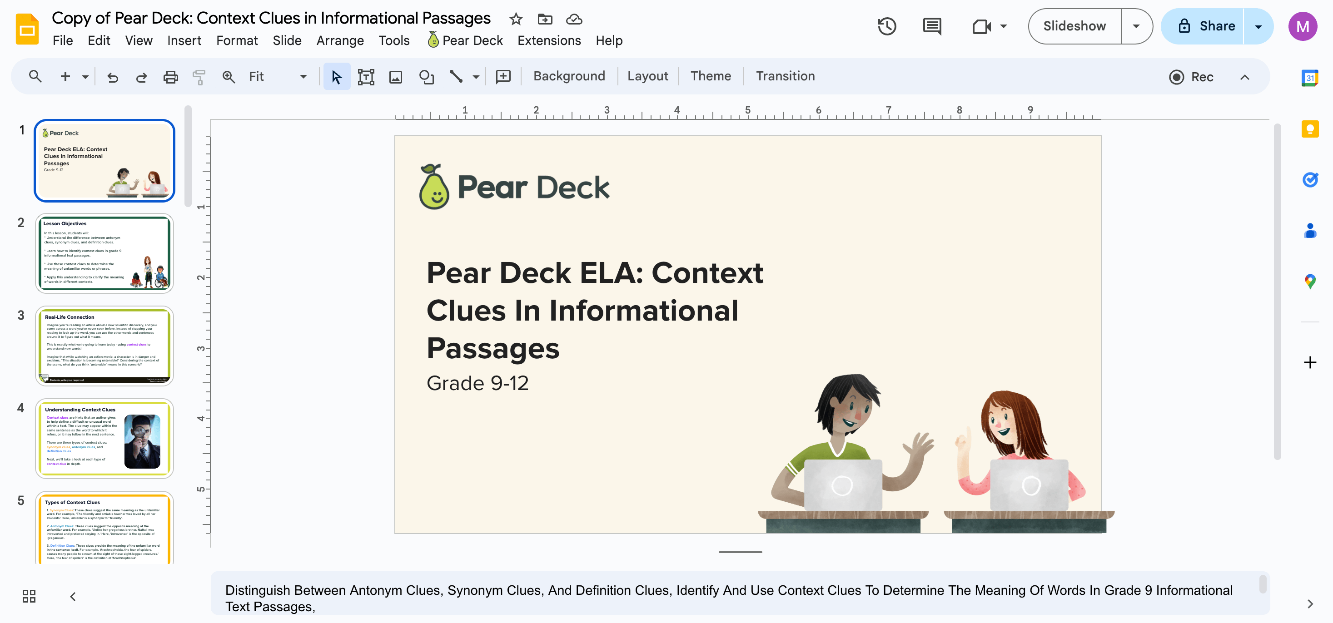
Task: Click the Share button
Action: click(x=1203, y=26)
